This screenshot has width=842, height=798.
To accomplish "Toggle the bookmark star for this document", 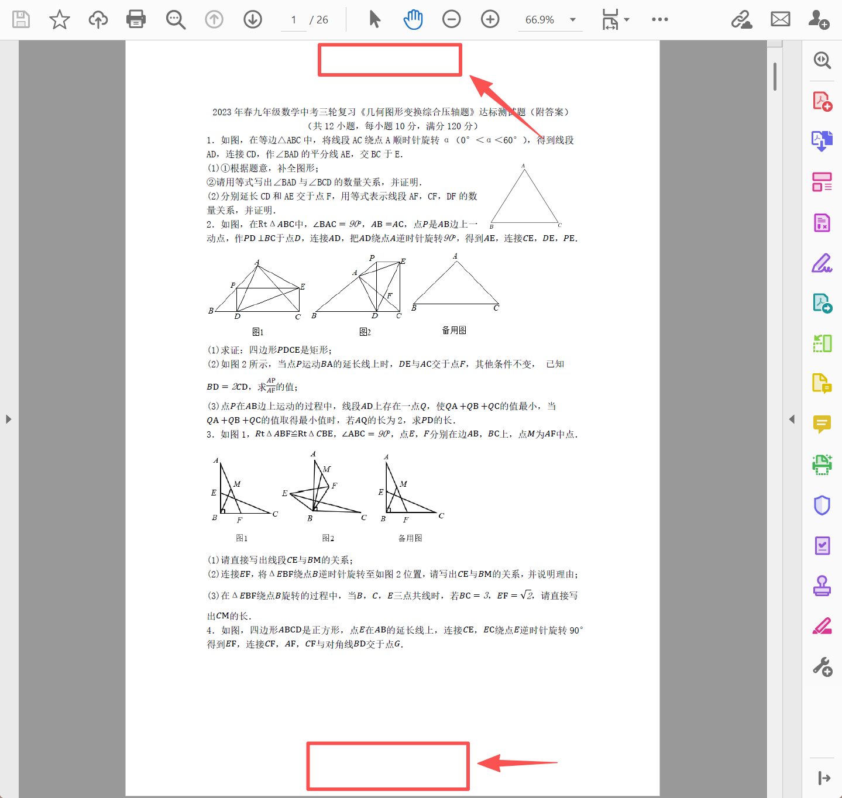I will (x=59, y=19).
